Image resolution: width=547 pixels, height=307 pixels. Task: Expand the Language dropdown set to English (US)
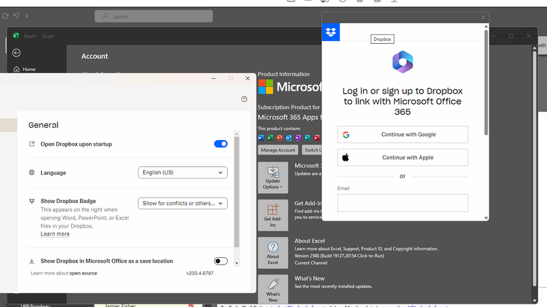(x=183, y=173)
